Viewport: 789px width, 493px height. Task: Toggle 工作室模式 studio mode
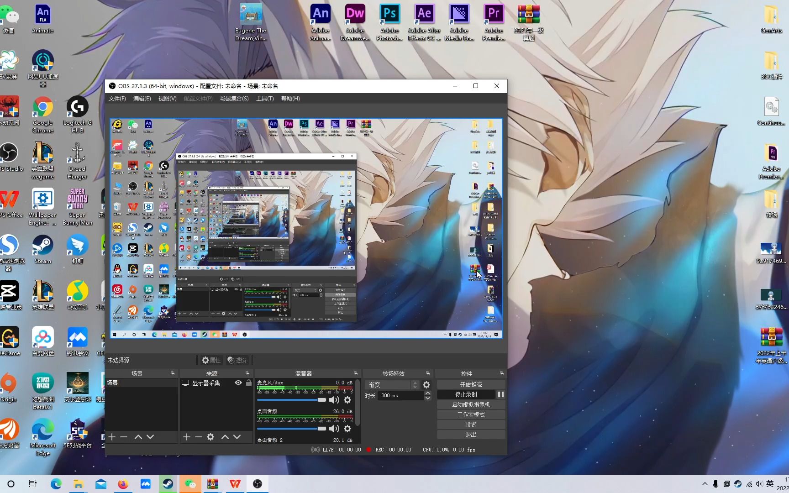tap(471, 414)
